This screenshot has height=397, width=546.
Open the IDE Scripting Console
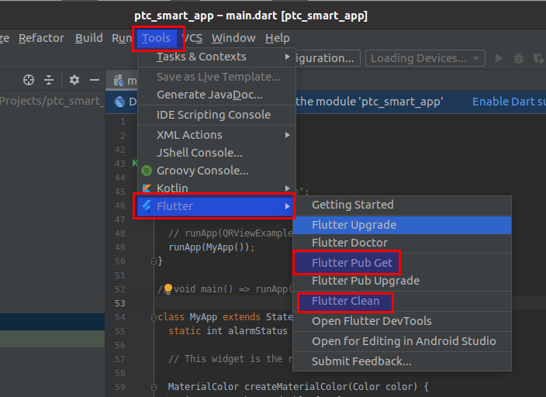[x=216, y=115]
